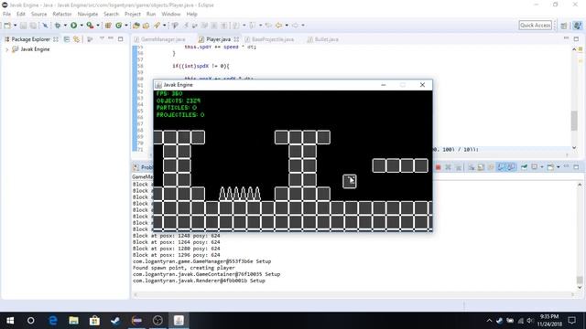The height and width of the screenshot is (329, 586).
Task: Open the Navigate menu
Action: 88,15
